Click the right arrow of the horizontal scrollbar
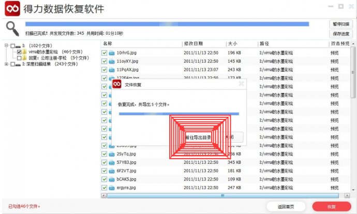 (x=347, y=195)
